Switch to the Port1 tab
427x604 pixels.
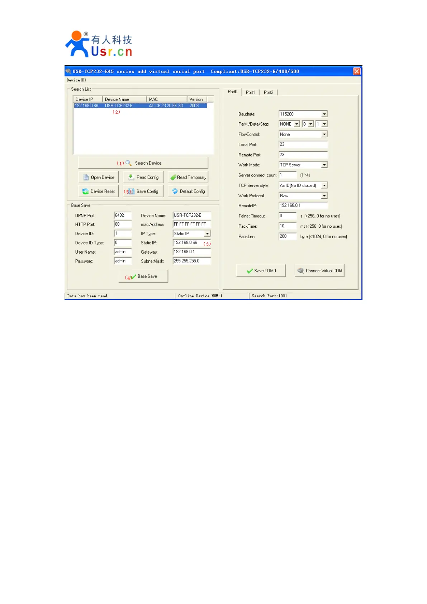coord(250,93)
